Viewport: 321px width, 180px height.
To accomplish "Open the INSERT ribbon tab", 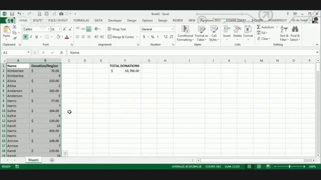I will coord(38,20).
